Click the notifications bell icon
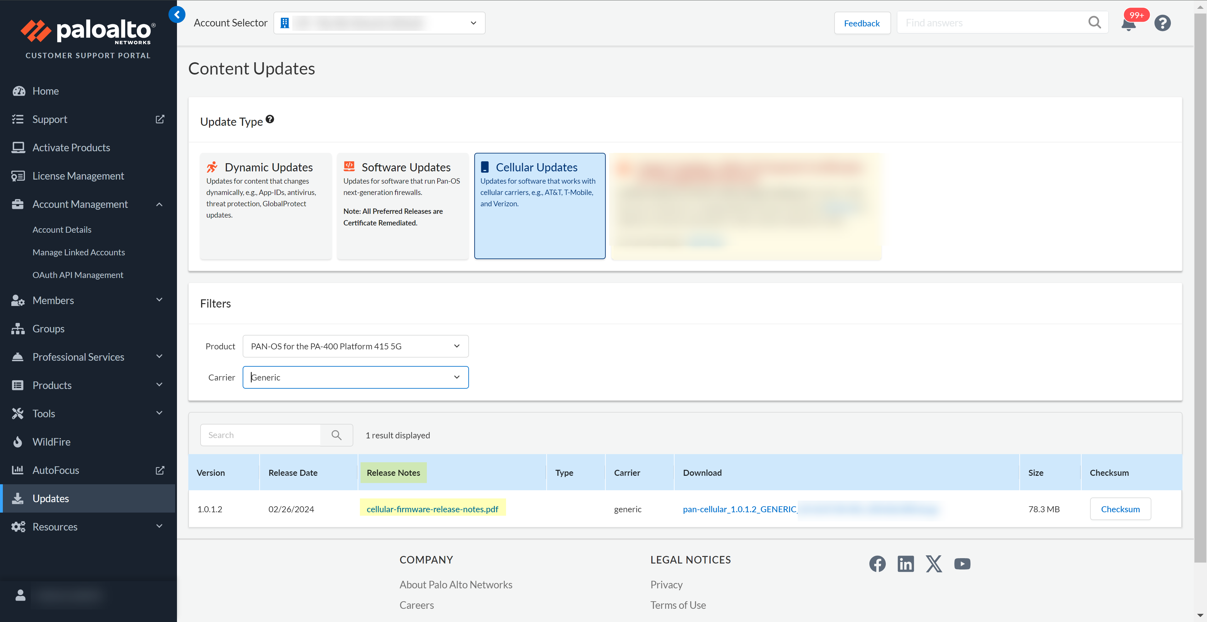The width and height of the screenshot is (1207, 622). point(1128,24)
